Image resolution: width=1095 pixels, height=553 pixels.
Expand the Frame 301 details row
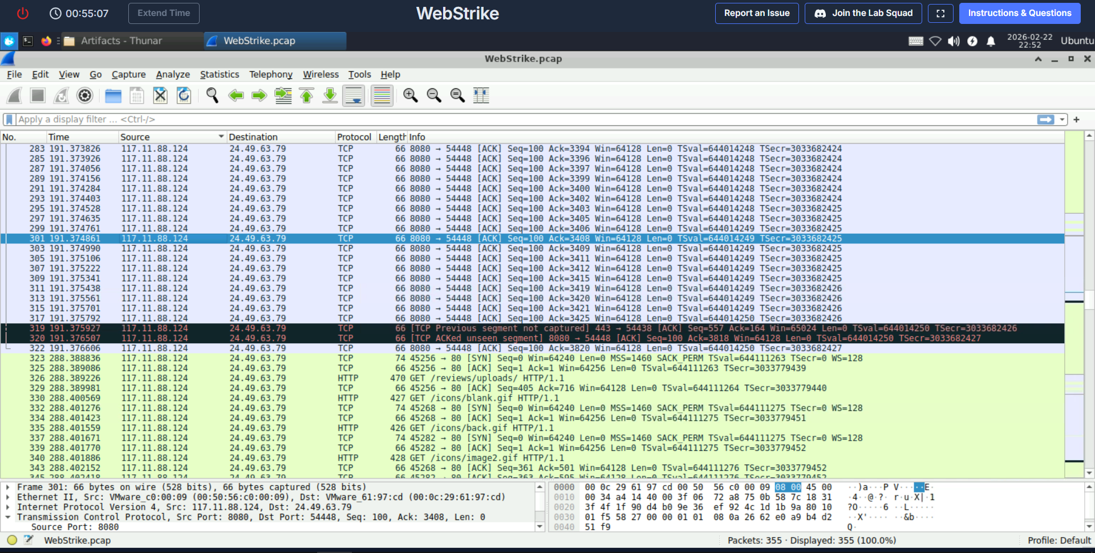pos(8,487)
